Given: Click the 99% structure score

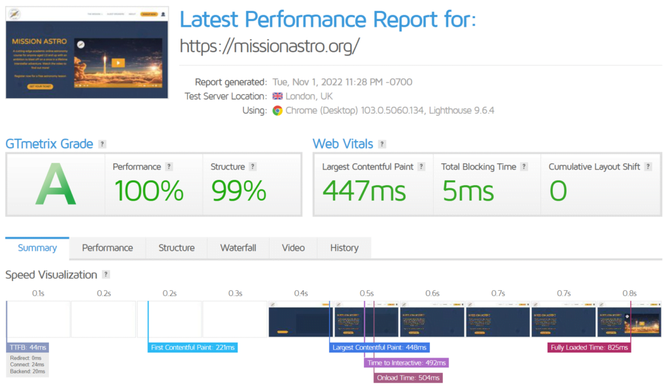Looking at the screenshot, I should [x=239, y=191].
